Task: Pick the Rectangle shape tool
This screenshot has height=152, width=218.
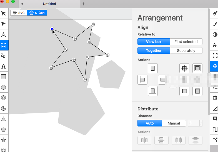Action: tap(4, 77)
